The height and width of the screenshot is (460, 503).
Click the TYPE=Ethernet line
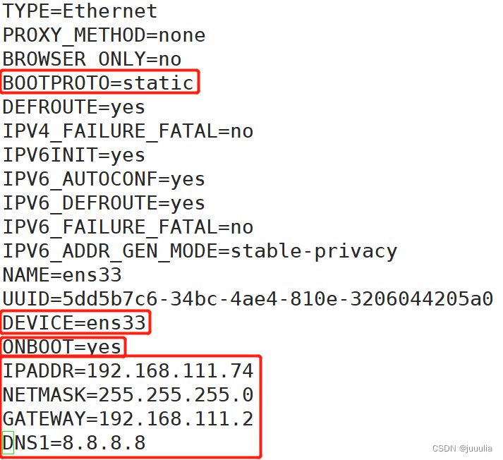pos(80,11)
